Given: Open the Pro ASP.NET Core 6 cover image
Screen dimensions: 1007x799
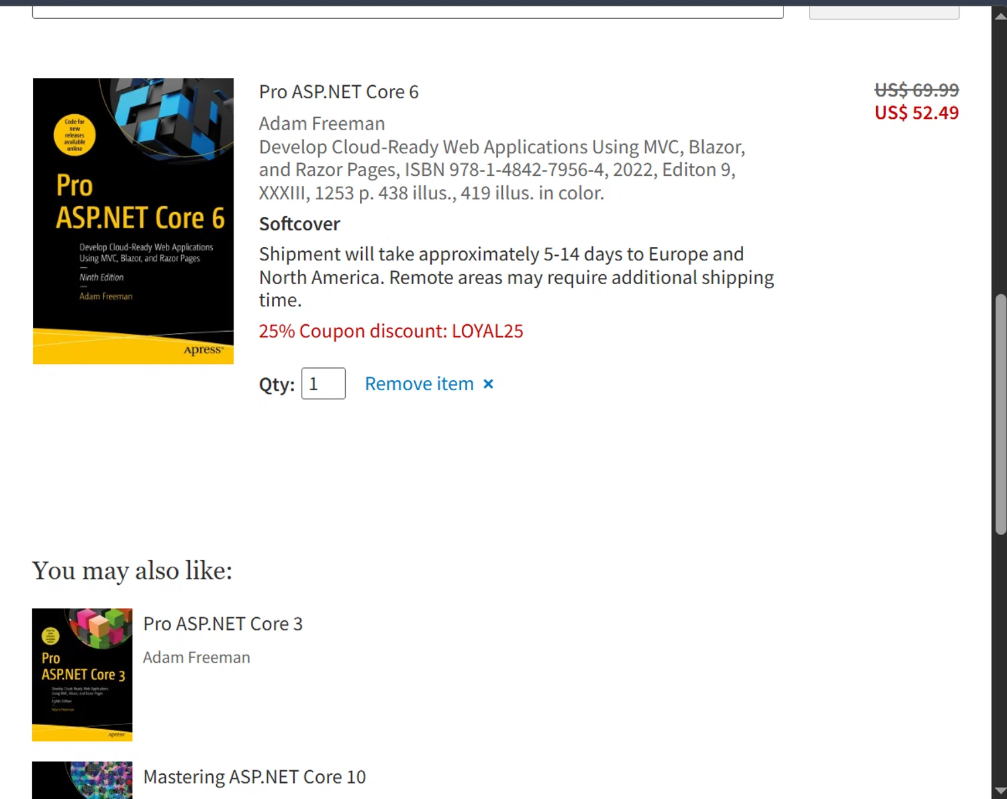Looking at the screenshot, I should click(x=133, y=221).
